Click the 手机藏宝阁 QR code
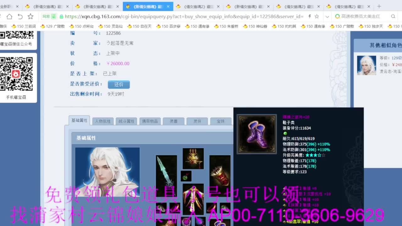402x226 pixels. tap(16, 74)
